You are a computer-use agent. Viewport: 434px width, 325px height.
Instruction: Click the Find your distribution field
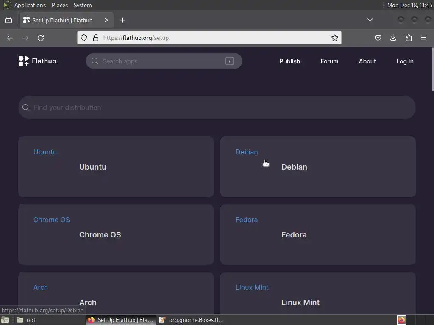click(217, 107)
